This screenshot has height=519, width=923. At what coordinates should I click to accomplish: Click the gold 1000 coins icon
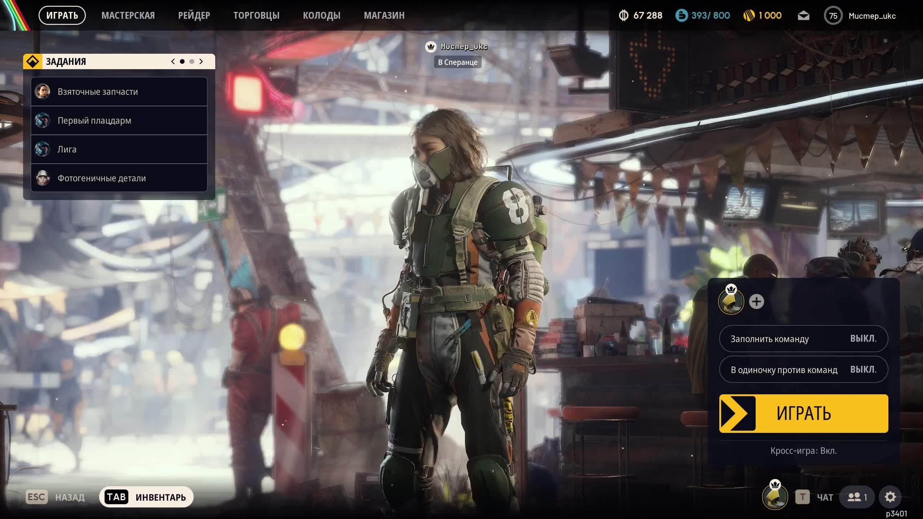(x=749, y=15)
